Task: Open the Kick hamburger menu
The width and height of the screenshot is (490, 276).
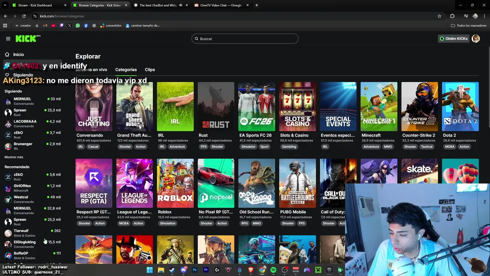Action: (x=8, y=39)
